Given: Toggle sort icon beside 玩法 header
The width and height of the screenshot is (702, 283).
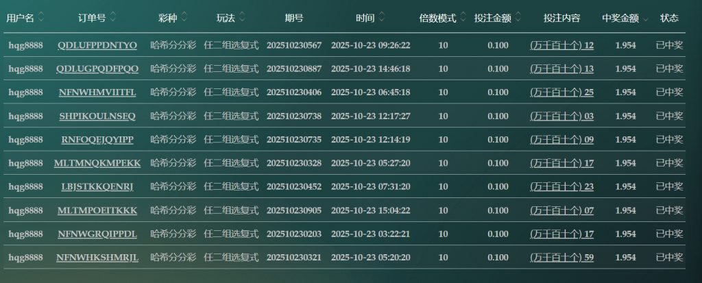Looking at the screenshot, I should [241, 16].
